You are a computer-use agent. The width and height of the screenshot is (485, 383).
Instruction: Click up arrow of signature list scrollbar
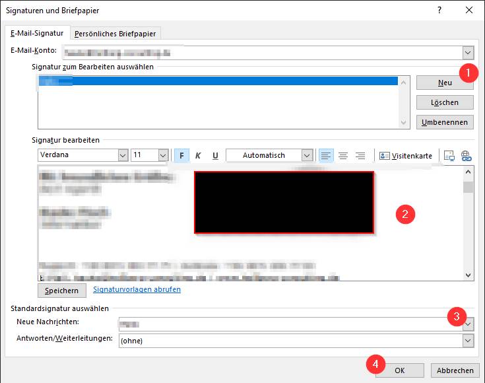pyautogui.click(x=403, y=83)
